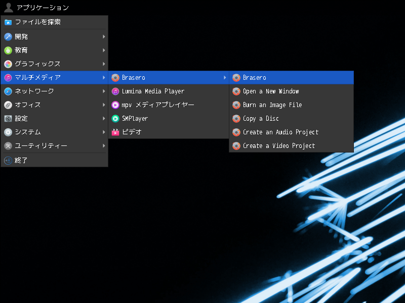Image resolution: width=405 pixels, height=303 pixels.
Task: Expand the 開発 submenu arrow
Action: click(104, 36)
